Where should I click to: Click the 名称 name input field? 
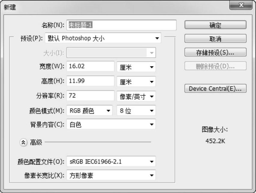(x=121, y=25)
